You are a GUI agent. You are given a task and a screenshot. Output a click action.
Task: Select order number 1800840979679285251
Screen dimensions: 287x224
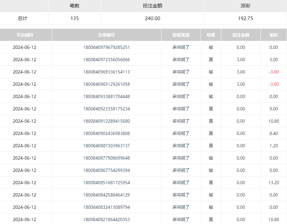click(106, 47)
